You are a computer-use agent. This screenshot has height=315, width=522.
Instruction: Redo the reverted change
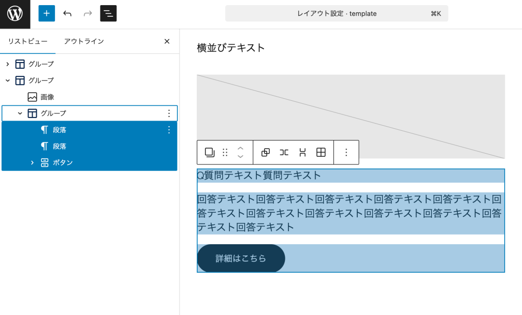pyautogui.click(x=88, y=13)
